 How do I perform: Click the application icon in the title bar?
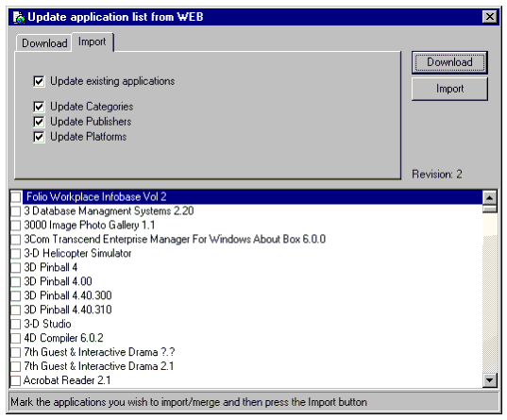pyautogui.click(x=19, y=17)
